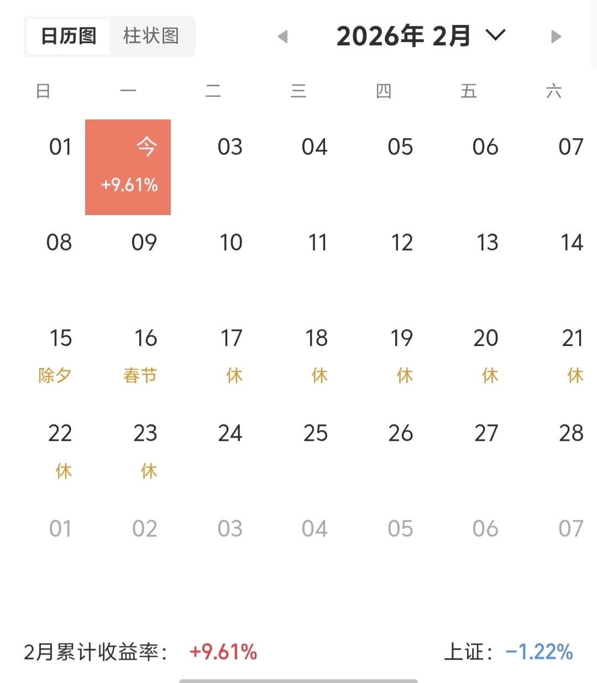Expand the 2026年 2月 month dropdown
This screenshot has width=597, height=683.
click(495, 36)
